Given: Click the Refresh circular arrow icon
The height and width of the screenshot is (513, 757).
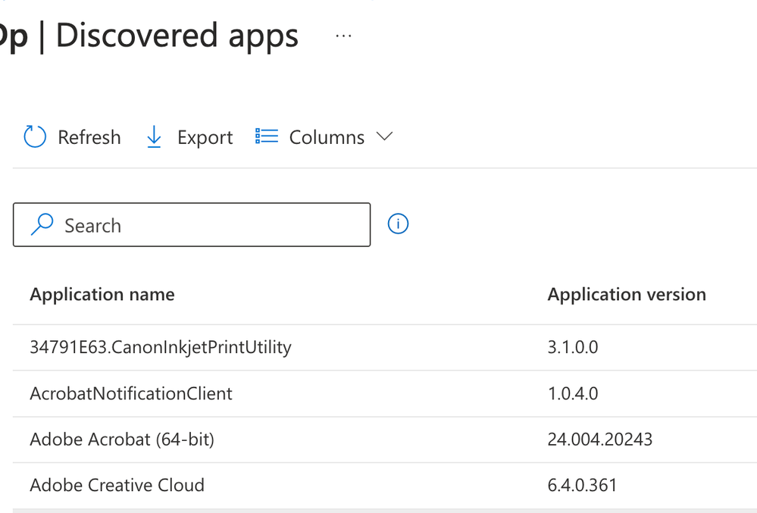Looking at the screenshot, I should (35, 136).
